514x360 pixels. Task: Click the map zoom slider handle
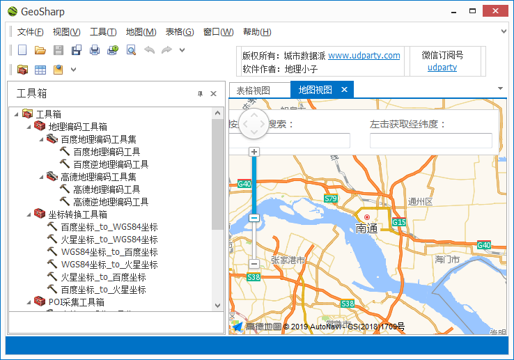(254, 218)
